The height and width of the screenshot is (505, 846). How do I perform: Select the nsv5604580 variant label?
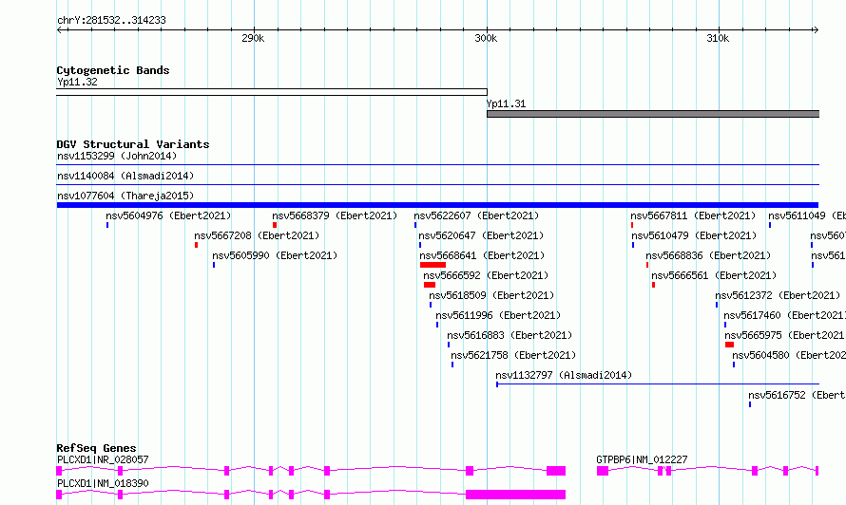click(789, 355)
